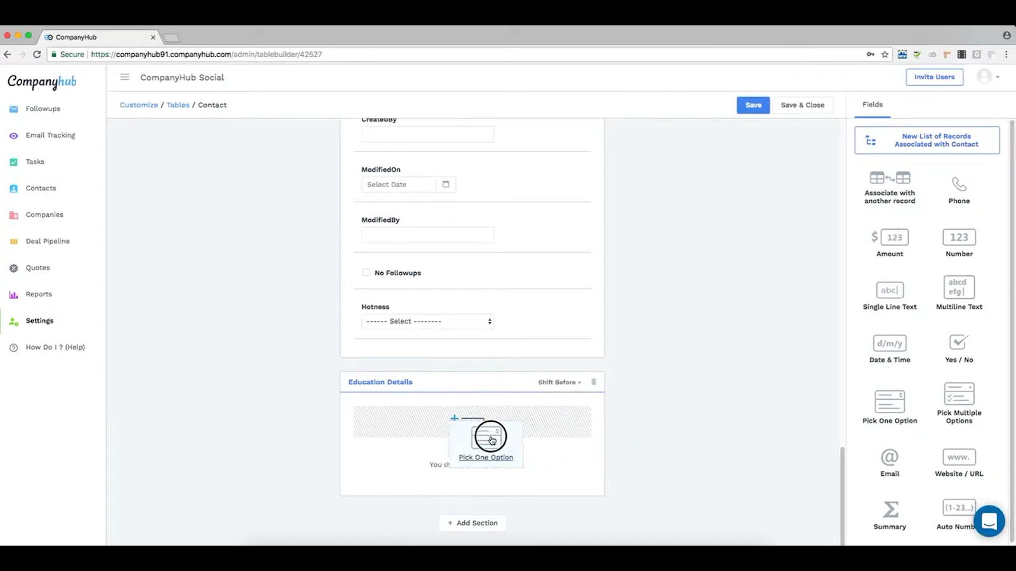Choose the Summary sigma icon

click(890, 509)
